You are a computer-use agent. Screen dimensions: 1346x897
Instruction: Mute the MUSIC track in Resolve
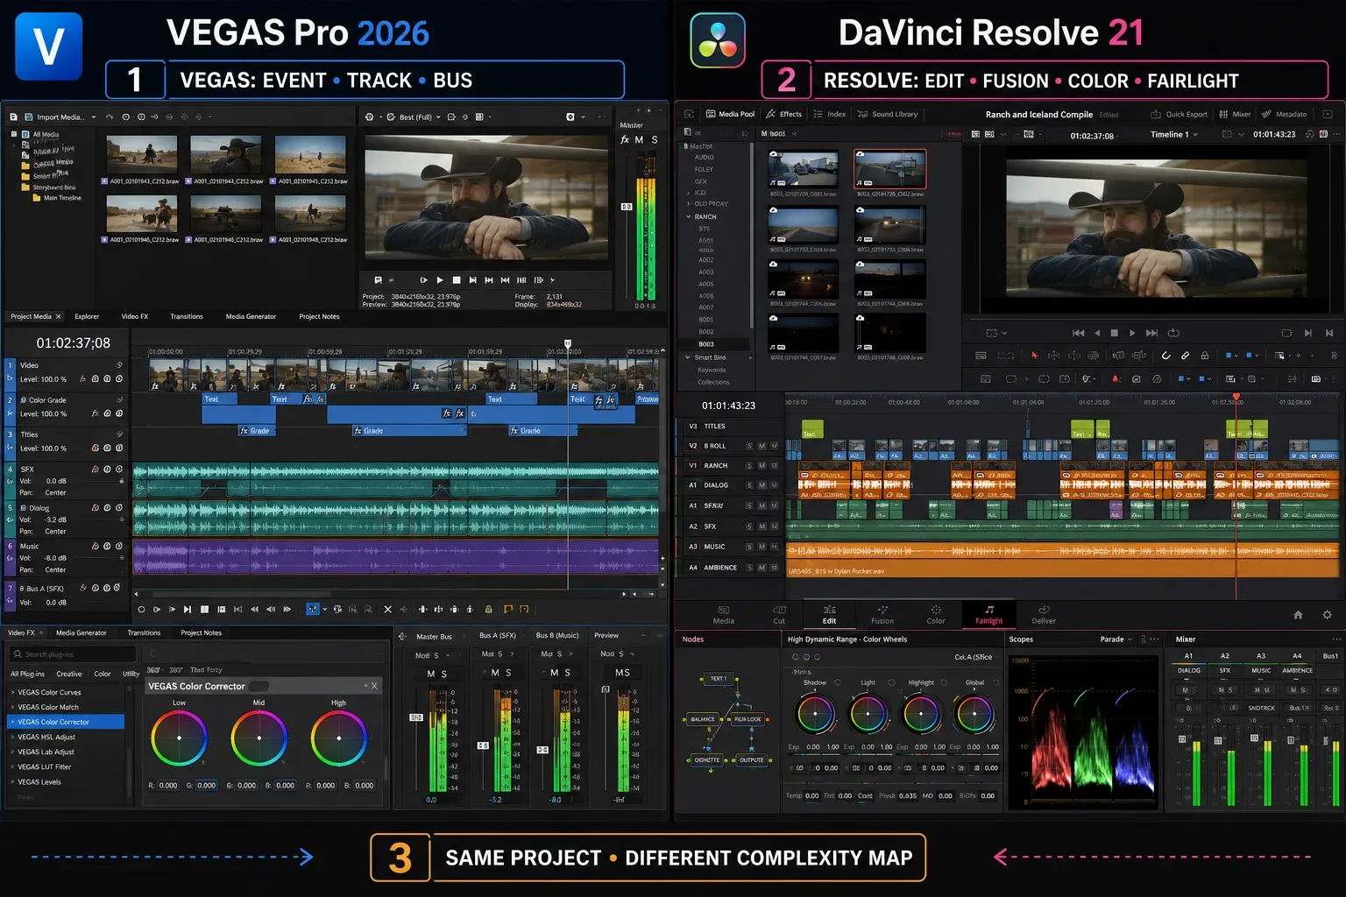(x=762, y=547)
